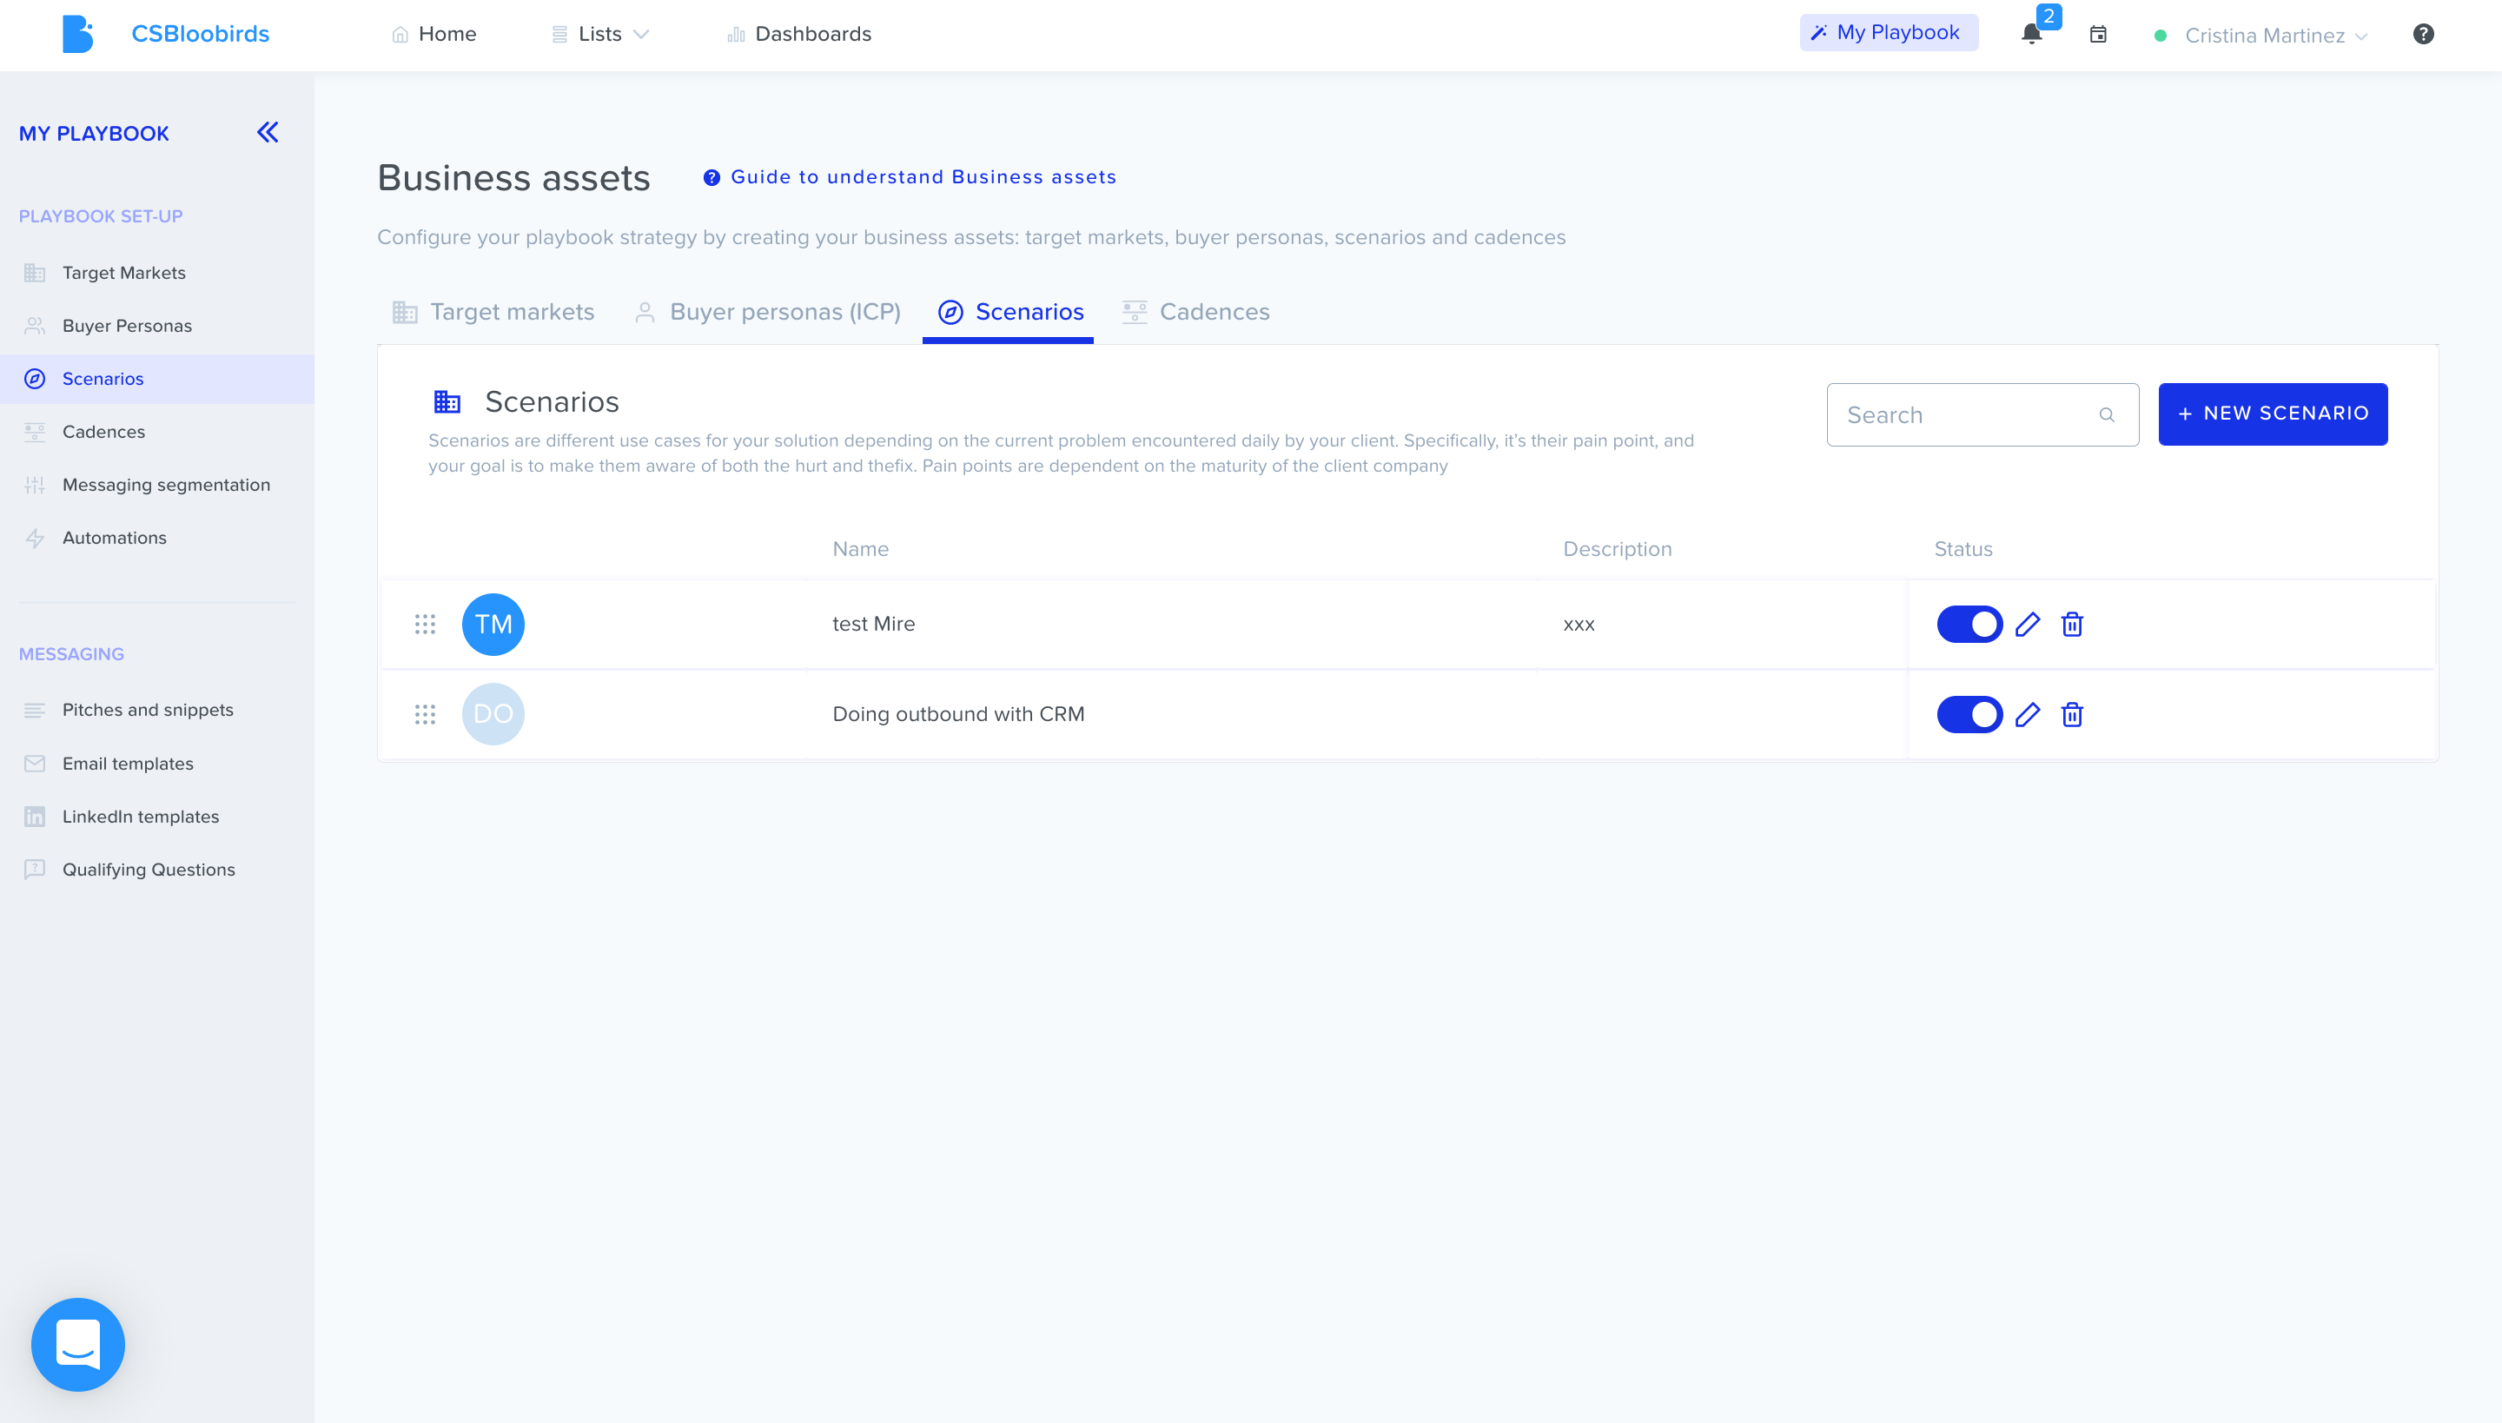Screen dimensions: 2502x1423
Task: Click the Doing outbound with CRM name
Action: (x=957, y=714)
